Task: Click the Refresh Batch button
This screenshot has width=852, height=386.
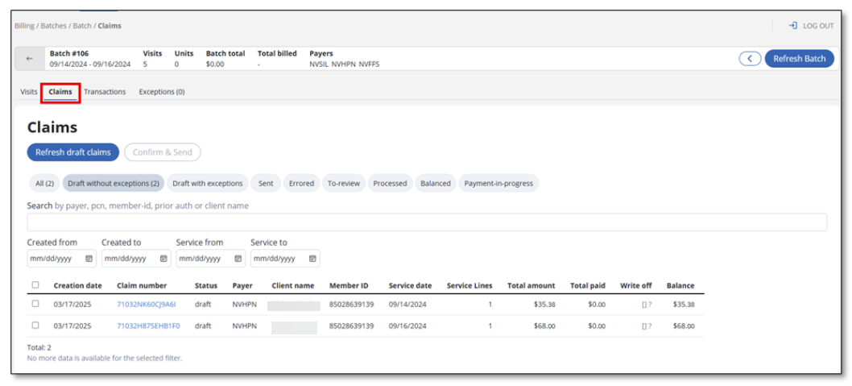Action: point(799,59)
